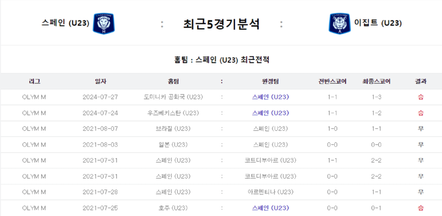Click the 일자 column header
Screen dimensions: 442x216
[x=101, y=82]
